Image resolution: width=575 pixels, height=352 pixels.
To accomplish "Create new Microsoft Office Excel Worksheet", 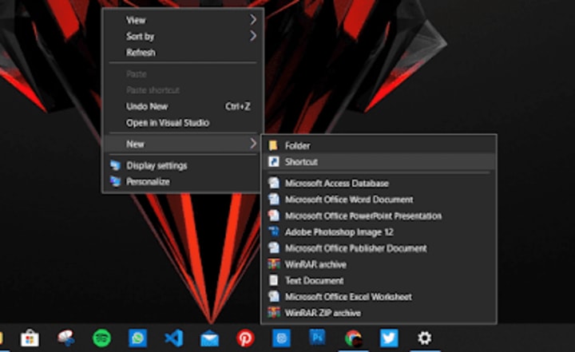I will click(x=379, y=296).
